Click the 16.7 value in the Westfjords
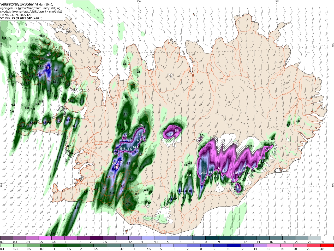 [48, 68]
